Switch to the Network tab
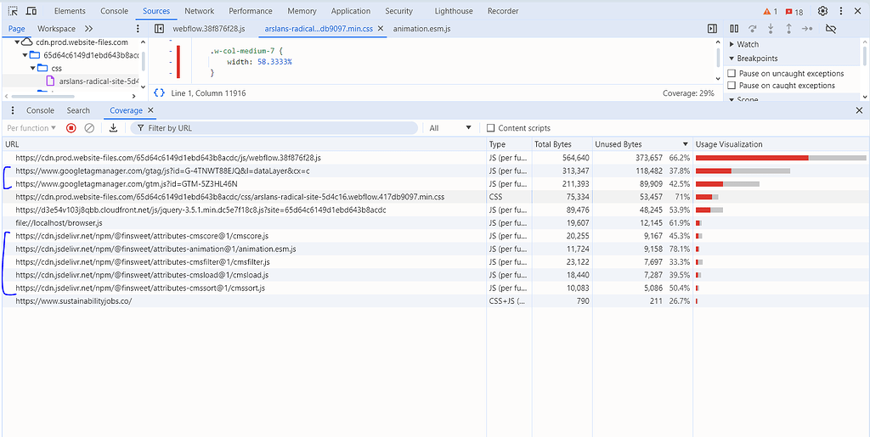The image size is (870, 437). point(200,11)
